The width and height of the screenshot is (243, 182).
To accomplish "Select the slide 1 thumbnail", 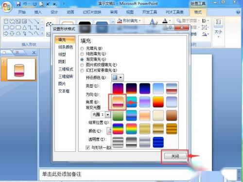I will (21, 69).
